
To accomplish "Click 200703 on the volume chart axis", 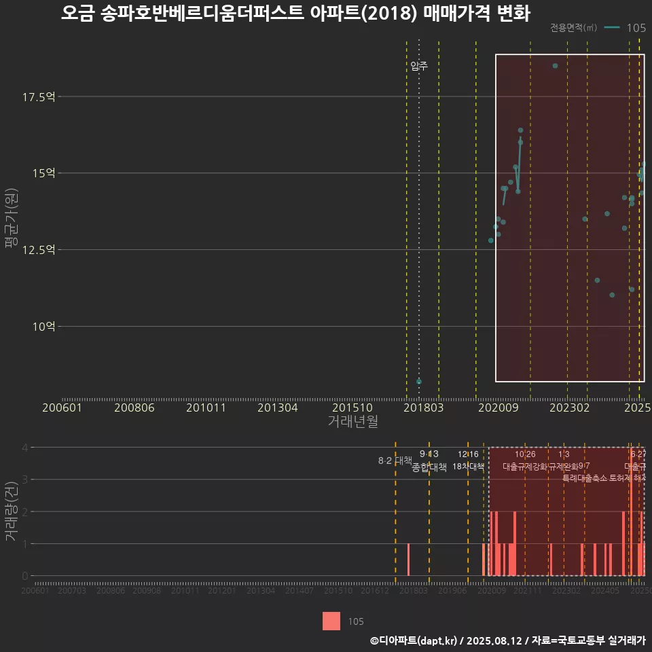I will (x=72, y=590).
